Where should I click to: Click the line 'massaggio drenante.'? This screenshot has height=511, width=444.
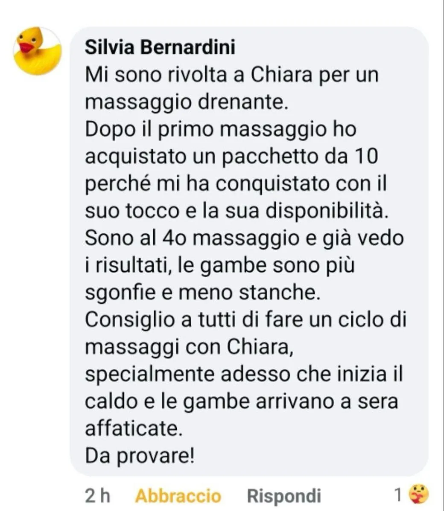coord(187,102)
